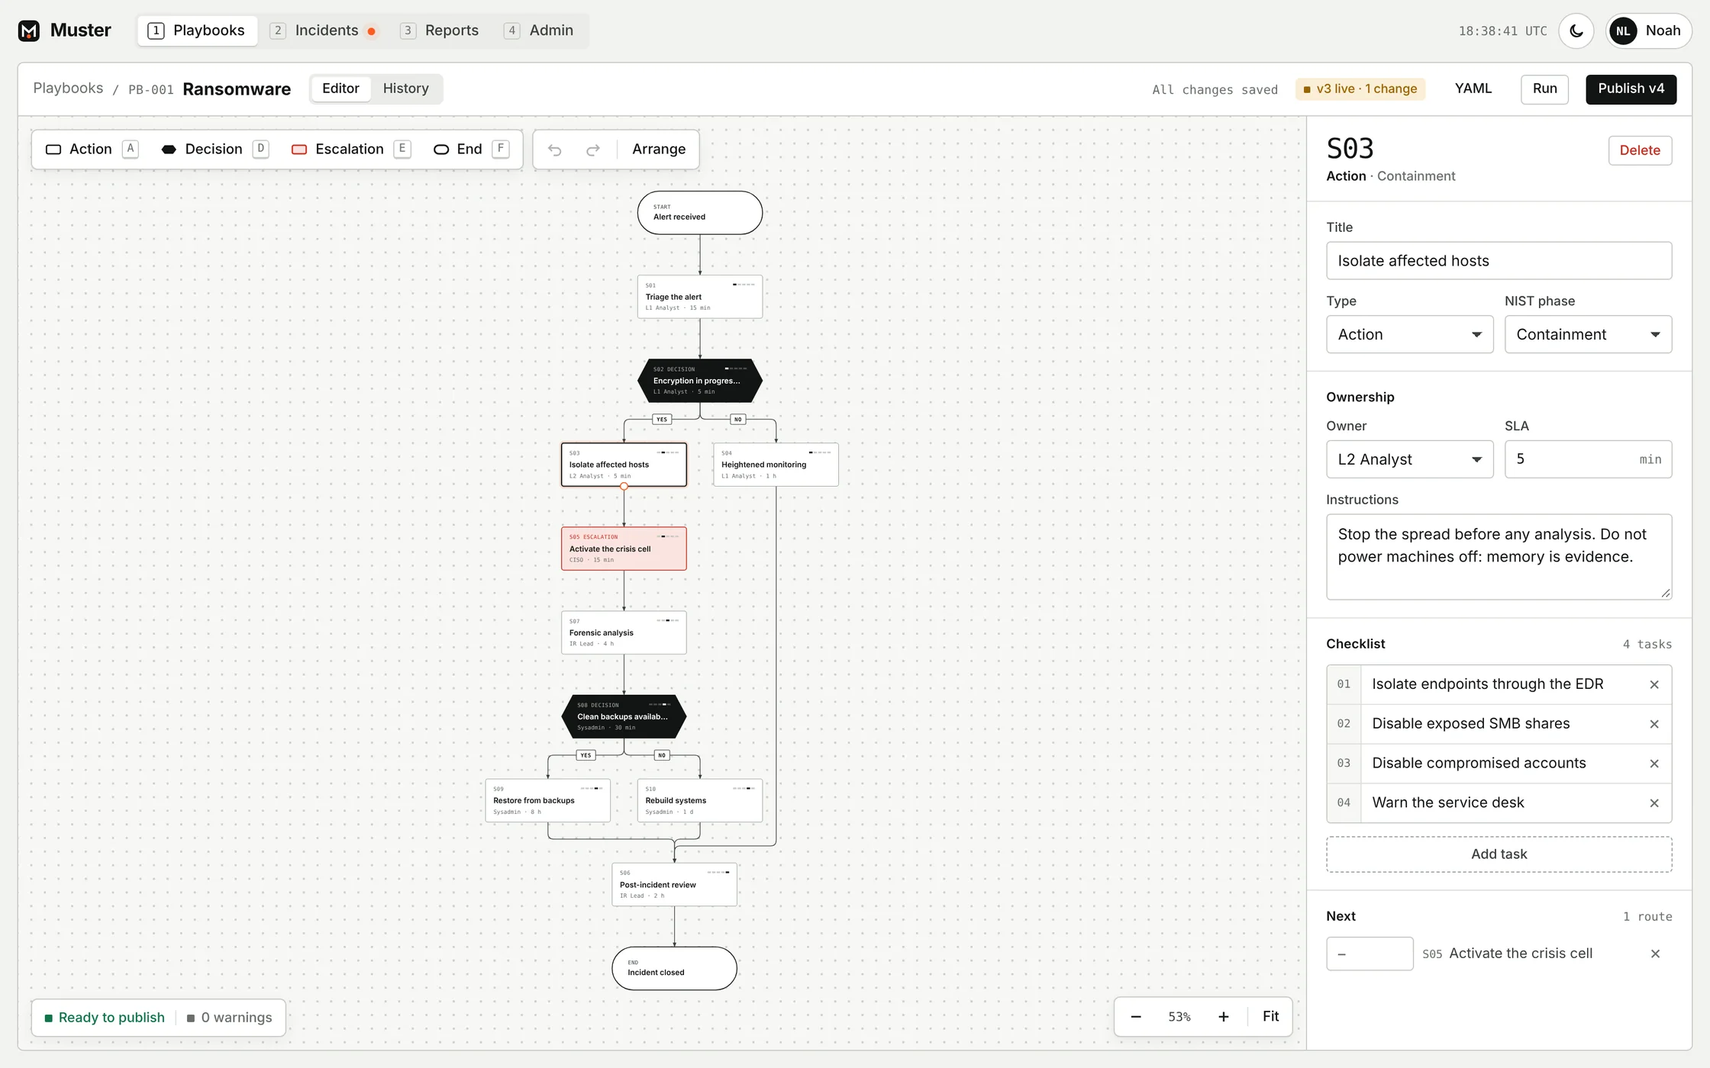Screen dimensions: 1710x1068
Task: Click the 'v3 live · 1 change' badge
Action: click(1360, 89)
